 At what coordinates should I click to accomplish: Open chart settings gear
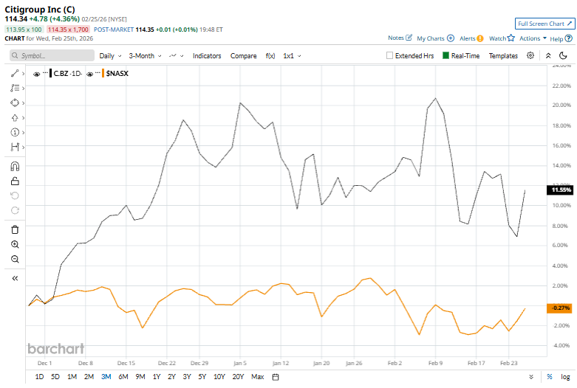(x=530, y=55)
